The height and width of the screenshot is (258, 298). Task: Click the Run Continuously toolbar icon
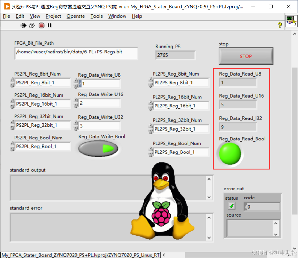pyautogui.click(x=32, y=25)
